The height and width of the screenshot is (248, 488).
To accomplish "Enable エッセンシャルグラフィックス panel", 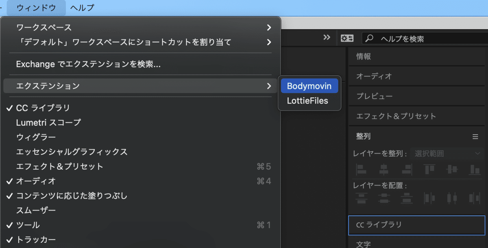I will 141,152.
